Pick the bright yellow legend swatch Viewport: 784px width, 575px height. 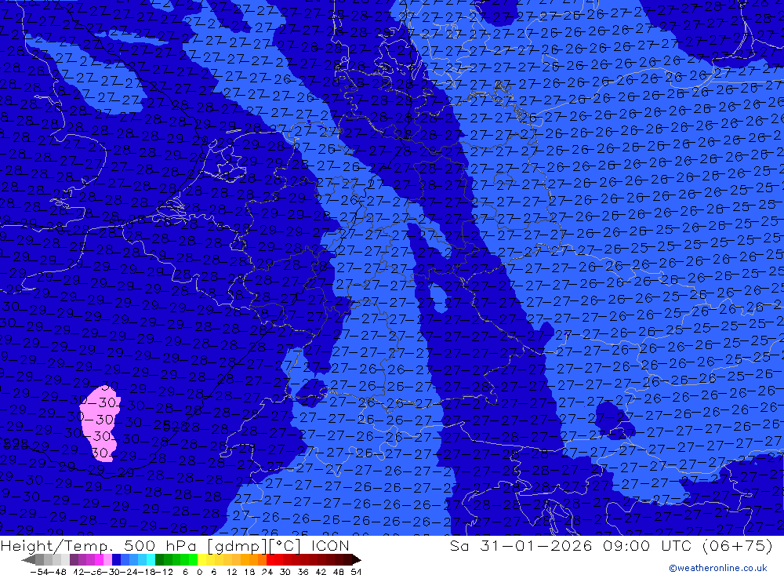(202, 559)
